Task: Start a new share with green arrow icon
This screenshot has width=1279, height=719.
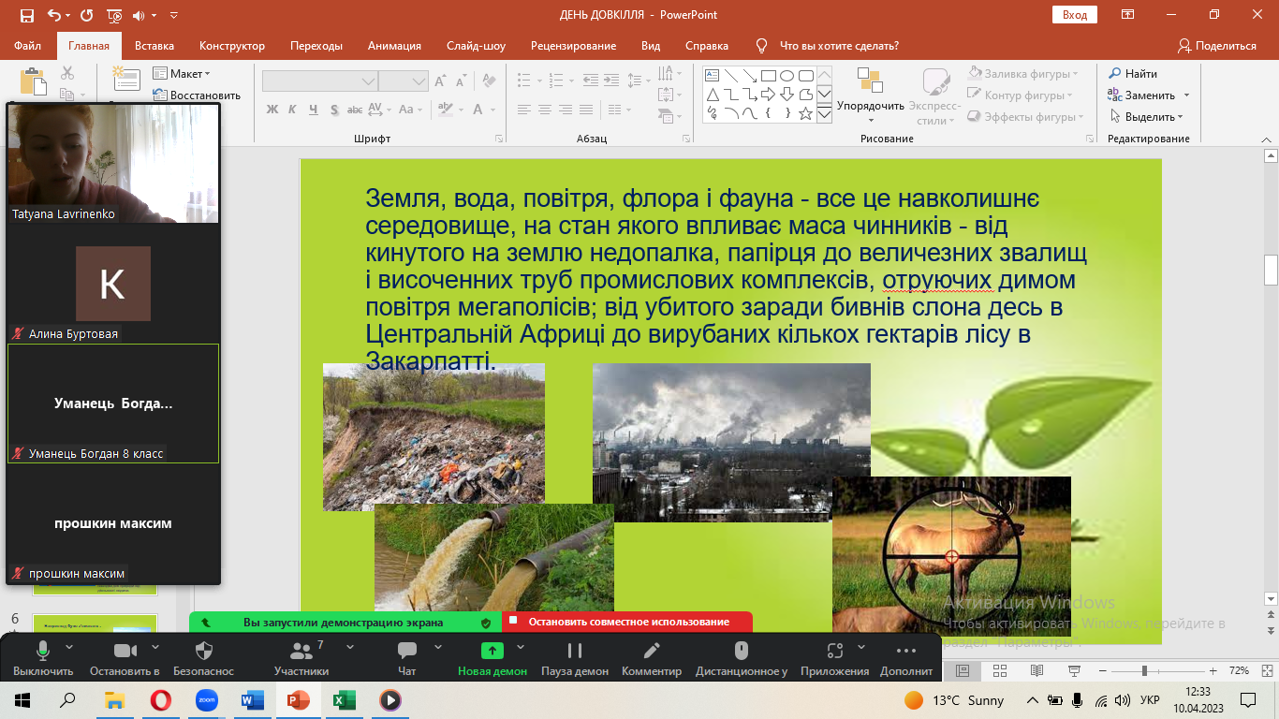Action: [x=492, y=652]
